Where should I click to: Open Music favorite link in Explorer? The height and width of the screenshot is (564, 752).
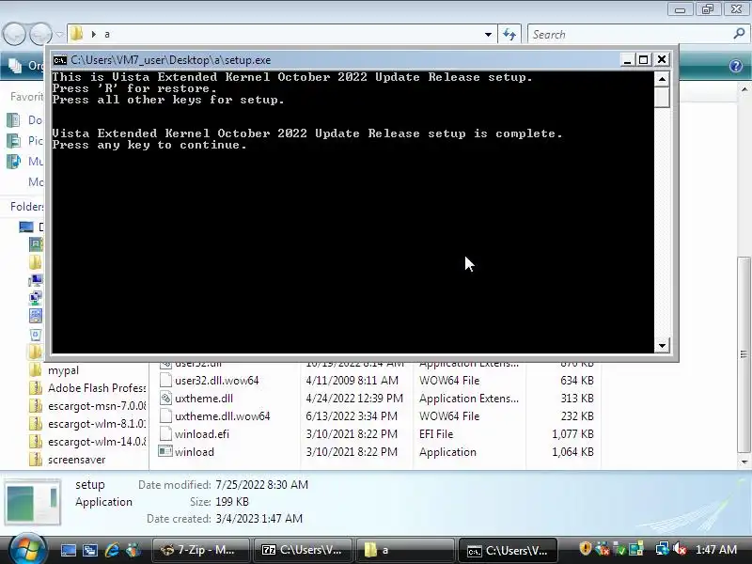coord(25,161)
